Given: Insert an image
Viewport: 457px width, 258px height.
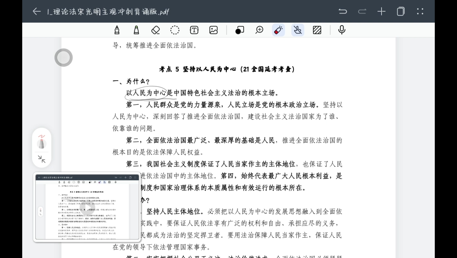Looking at the screenshot, I should click(x=214, y=30).
